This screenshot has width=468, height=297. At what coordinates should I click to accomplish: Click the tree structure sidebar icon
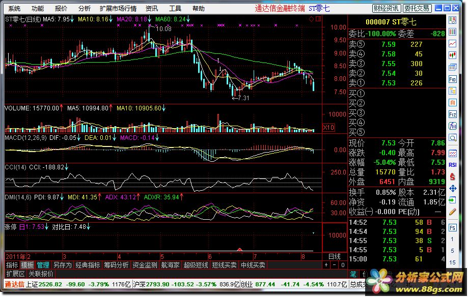[x=453, y=91]
